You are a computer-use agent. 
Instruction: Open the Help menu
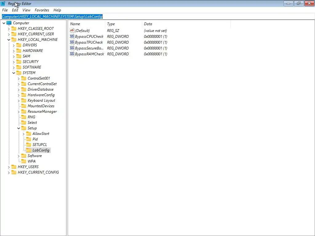click(x=57, y=10)
